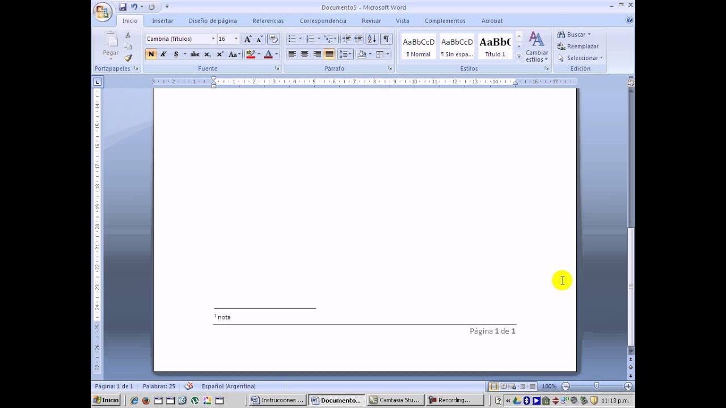Apply the Sin espaciado style

(x=457, y=46)
